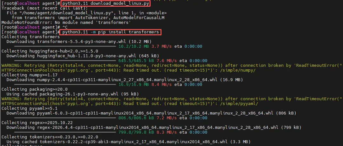Click the '3.7 MB/s' download speed
This screenshot has width=343, height=146.
pyautogui.click(x=162, y=46)
